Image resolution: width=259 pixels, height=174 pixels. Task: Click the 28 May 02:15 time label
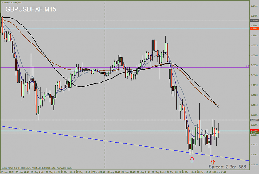point(129,172)
